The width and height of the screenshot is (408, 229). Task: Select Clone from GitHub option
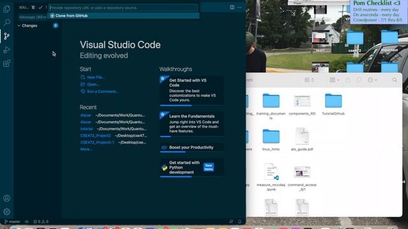123,15
